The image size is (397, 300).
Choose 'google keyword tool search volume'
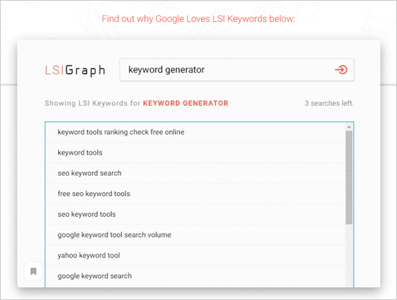pos(114,235)
